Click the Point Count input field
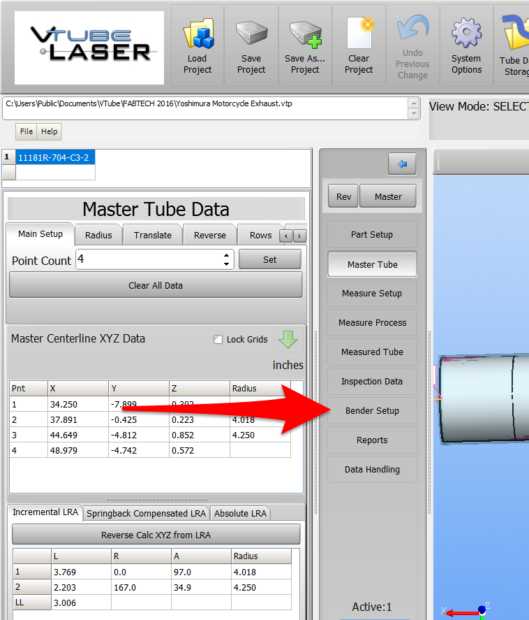The height and width of the screenshot is (620, 529). tap(148, 260)
